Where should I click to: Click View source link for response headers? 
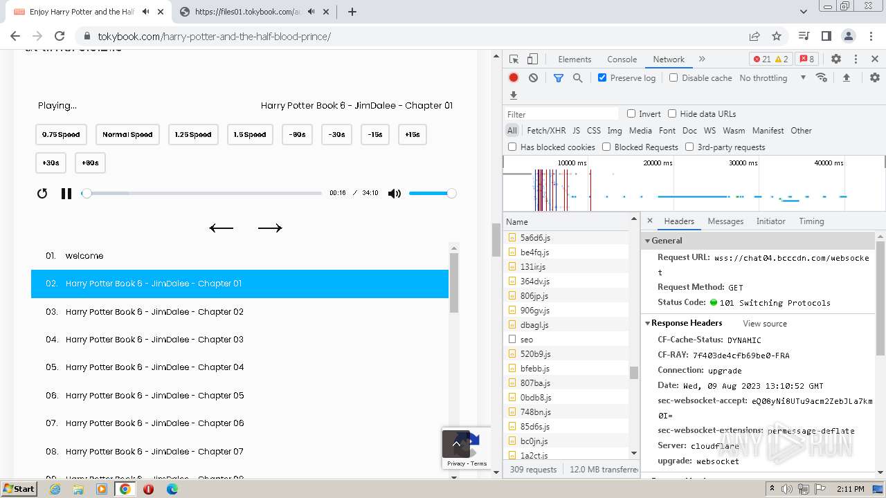pos(765,324)
